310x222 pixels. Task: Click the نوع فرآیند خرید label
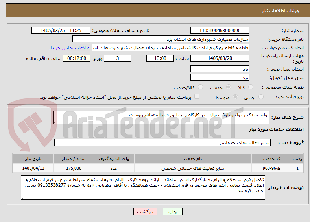[x=288, y=97]
